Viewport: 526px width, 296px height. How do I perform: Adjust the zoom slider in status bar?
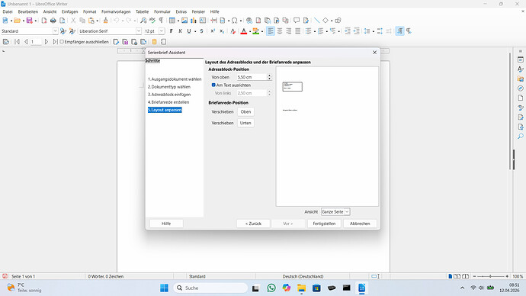click(490, 276)
